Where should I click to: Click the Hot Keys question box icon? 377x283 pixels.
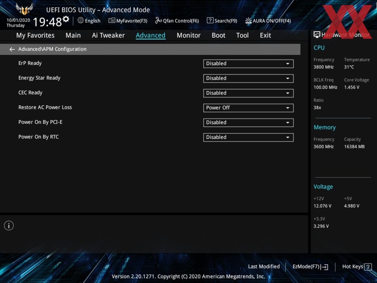pyautogui.click(x=368, y=267)
